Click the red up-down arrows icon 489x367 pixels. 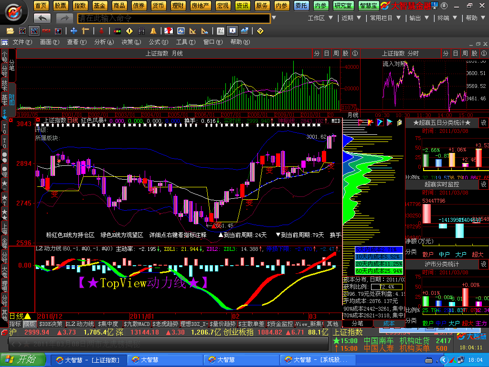coord(101,31)
